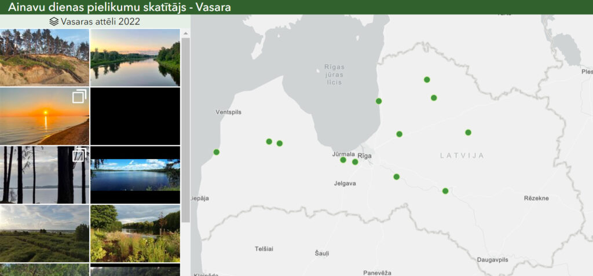Image resolution: width=593 pixels, height=276 pixels.
Task: Select the southeasternmost green marker
Action: [445, 191]
